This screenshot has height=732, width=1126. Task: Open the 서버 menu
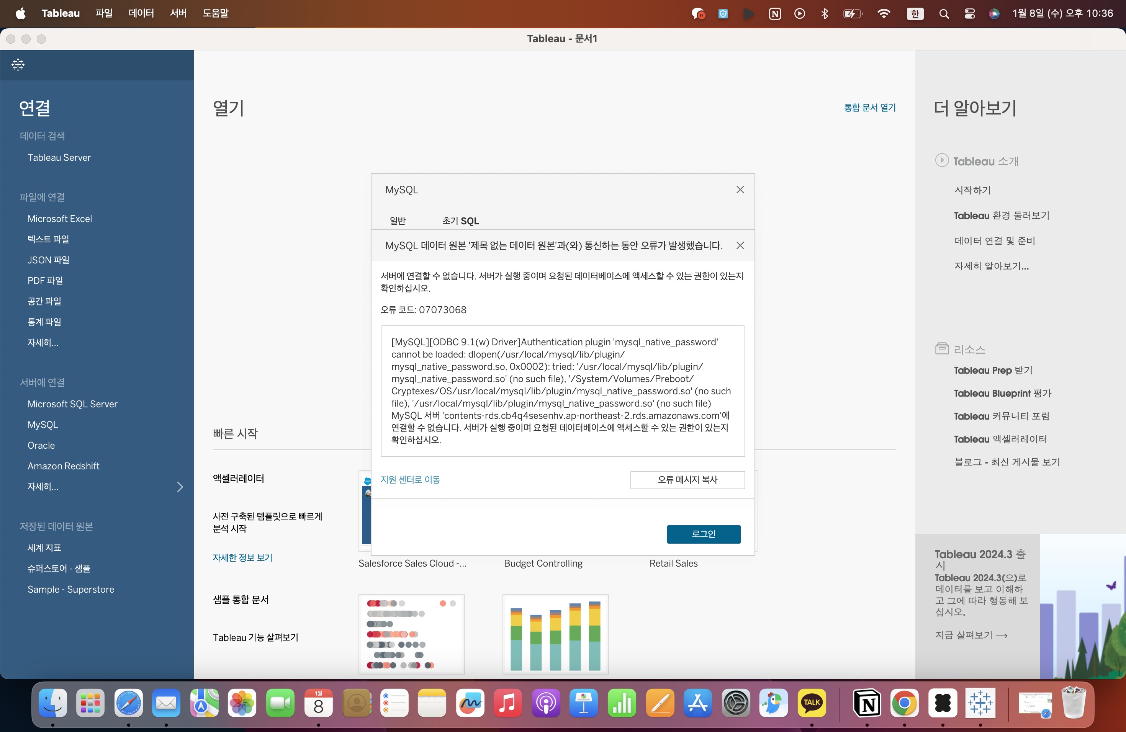click(x=178, y=13)
